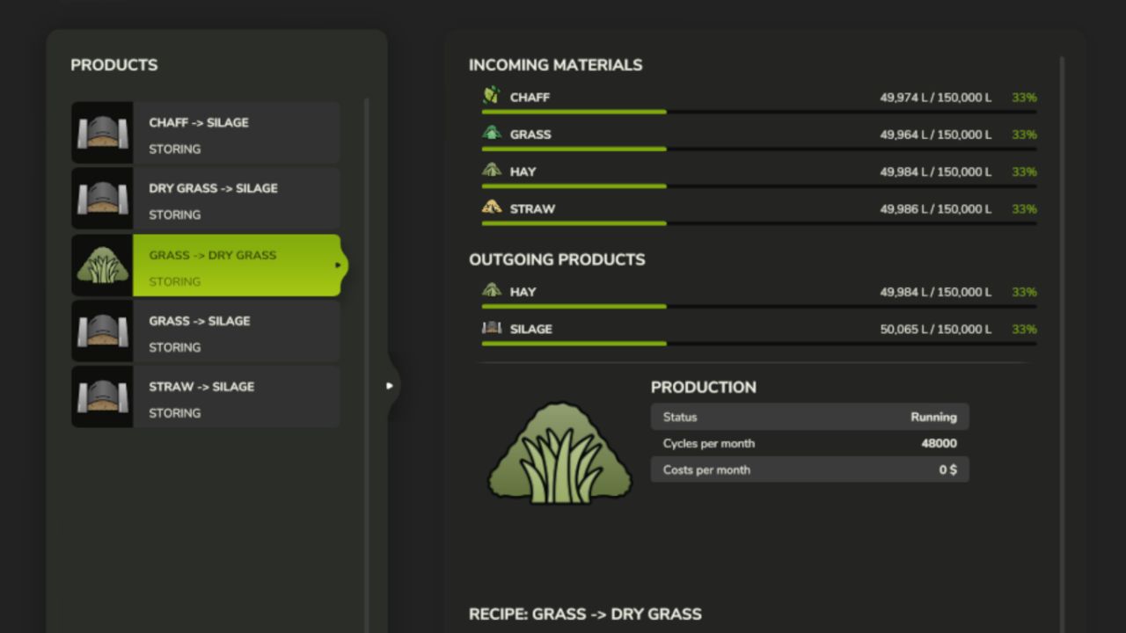Click the panel divider arrow between panels
Image resolution: width=1126 pixels, height=633 pixels.
(x=390, y=385)
